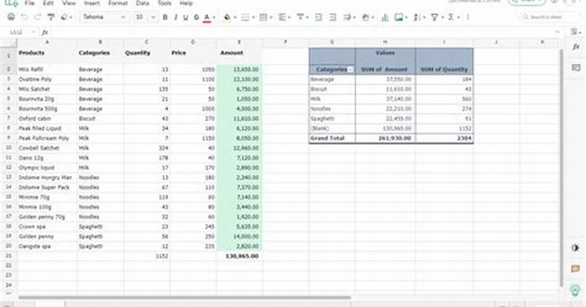Click the sort icon in toolbar
The height and width of the screenshot is (307, 586).
[x=417, y=17]
